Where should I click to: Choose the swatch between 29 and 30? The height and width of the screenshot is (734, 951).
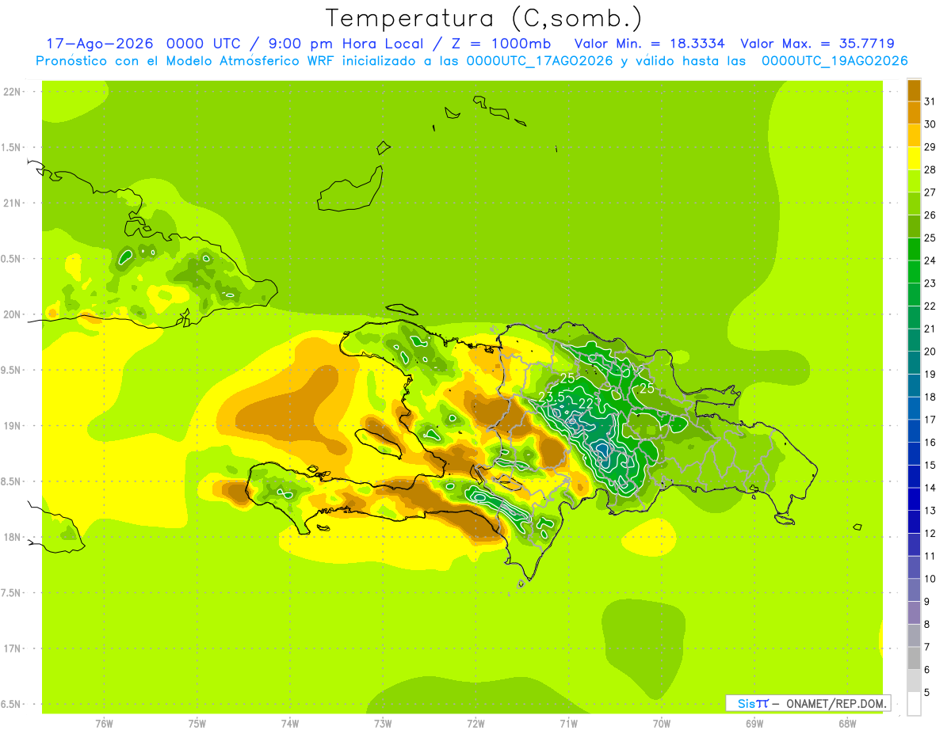click(x=914, y=136)
